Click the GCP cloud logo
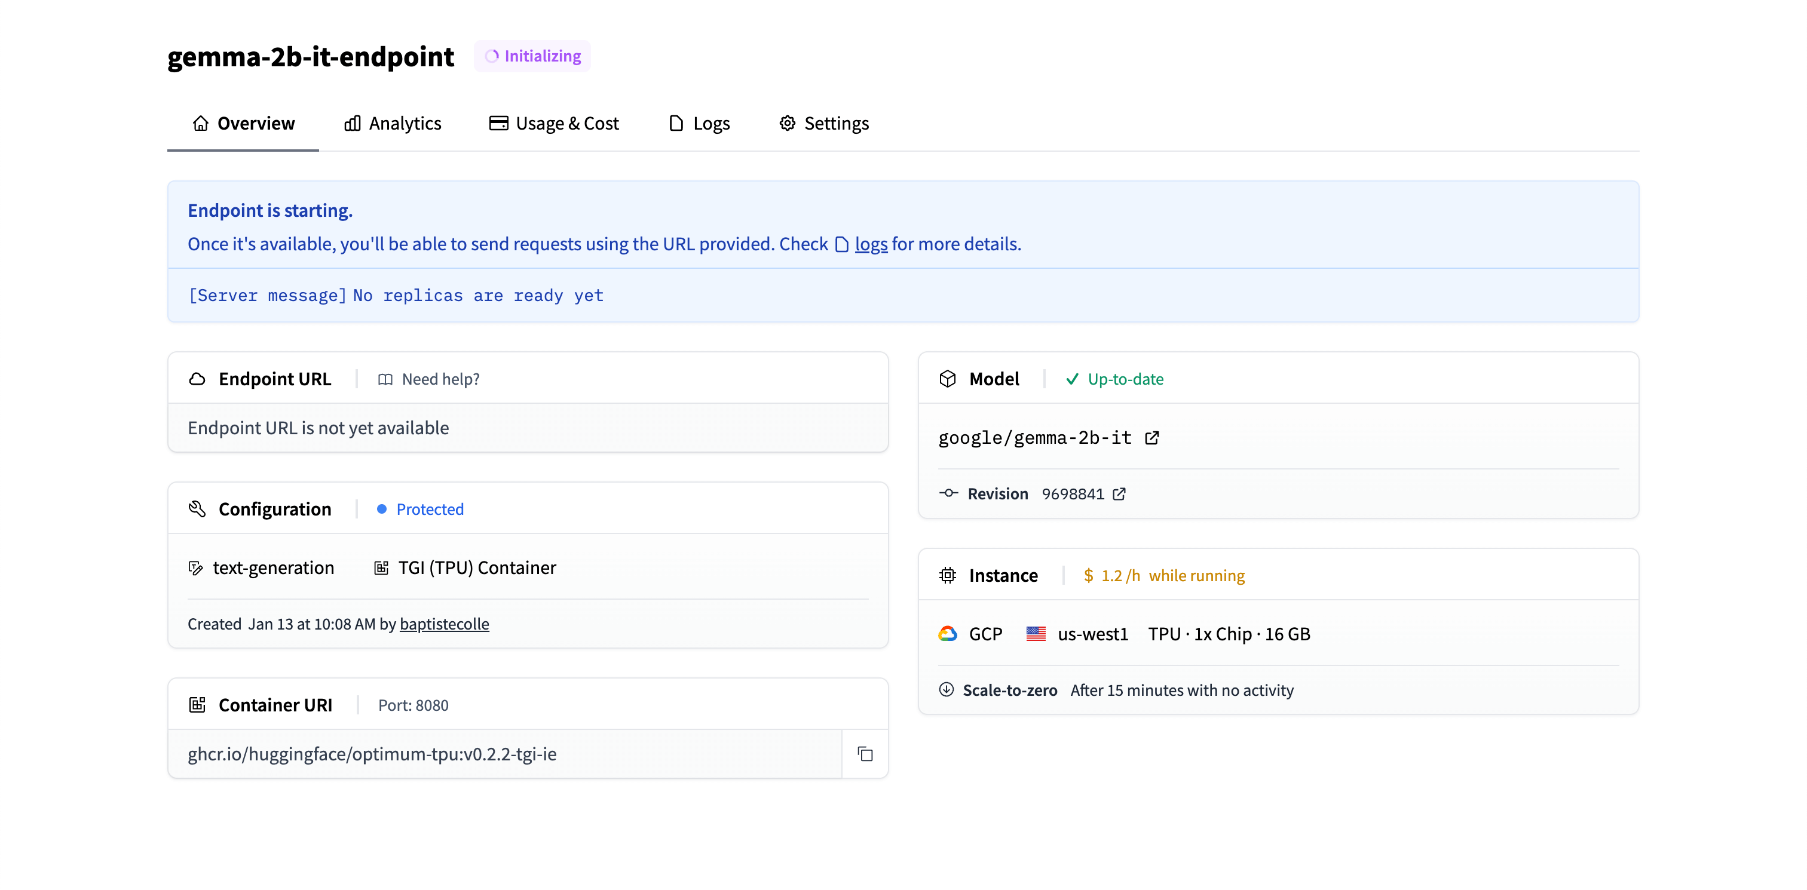This screenshot has width=1807, height=890. 948,633
